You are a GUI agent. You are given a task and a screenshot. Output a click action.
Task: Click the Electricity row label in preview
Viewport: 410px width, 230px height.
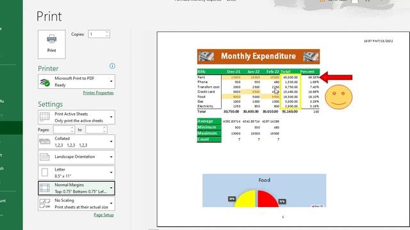[205, 106]
